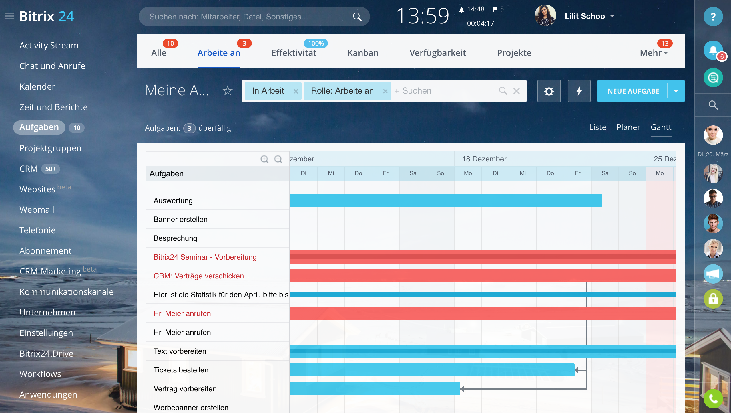
Task: Open task settings gear button
Action: pyautogui.click(x=549, y=91)
